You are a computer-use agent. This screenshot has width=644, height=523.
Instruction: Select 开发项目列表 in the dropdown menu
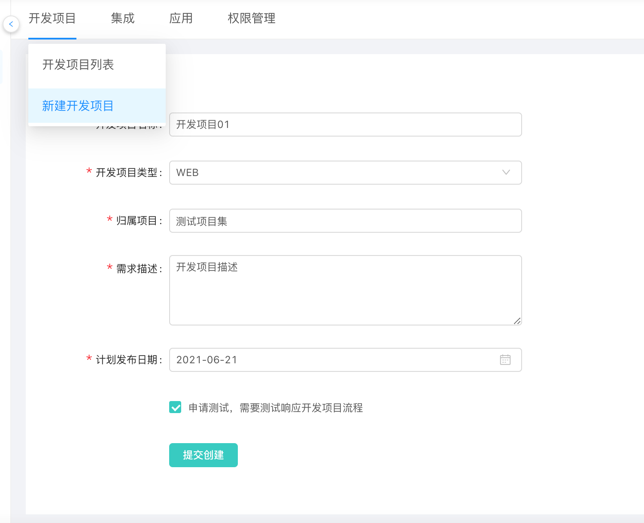(x=97, y=65)
